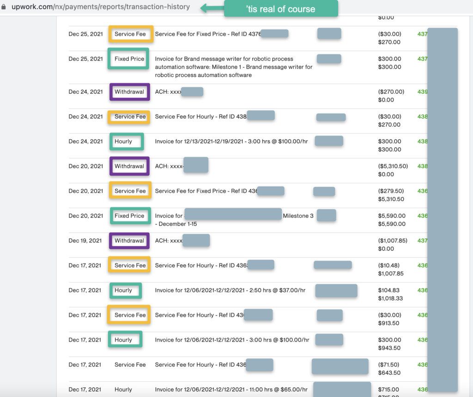
Task: Click the Service Fee label for the $10.48 charge
Action: click(130, 265)
